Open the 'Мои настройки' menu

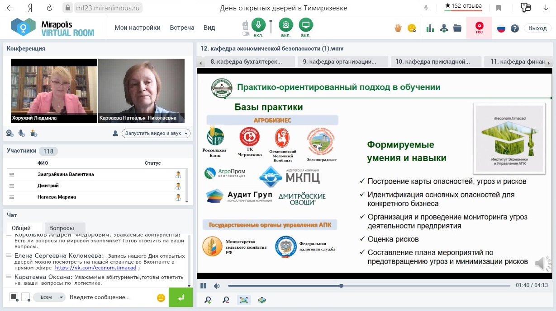click(138, 28)
